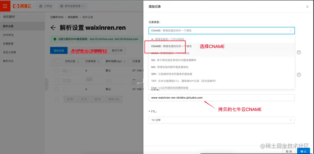The image size is (314, 154).
Task: Pick the AAAA- IPV6 option
Action: coord(221,53)
